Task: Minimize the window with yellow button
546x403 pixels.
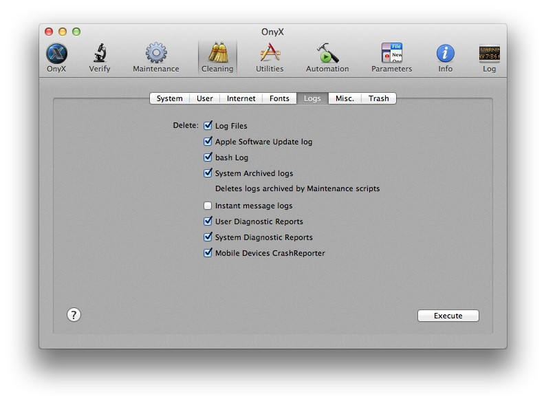Action: tap(63, 32)
